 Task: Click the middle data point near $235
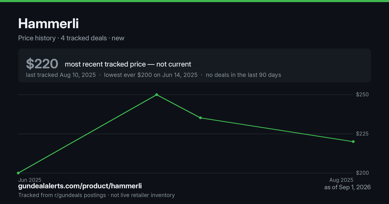tap(200, 118)
